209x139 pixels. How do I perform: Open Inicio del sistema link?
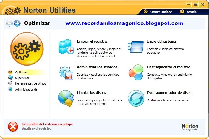click(161, 41)
